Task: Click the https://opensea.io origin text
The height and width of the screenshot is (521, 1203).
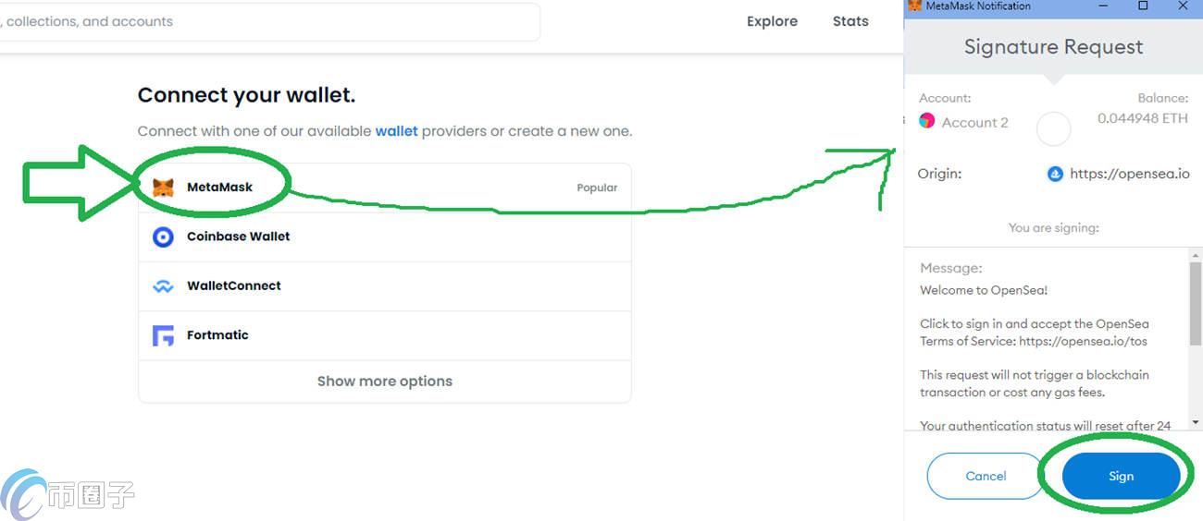Action: [1130, 174]
